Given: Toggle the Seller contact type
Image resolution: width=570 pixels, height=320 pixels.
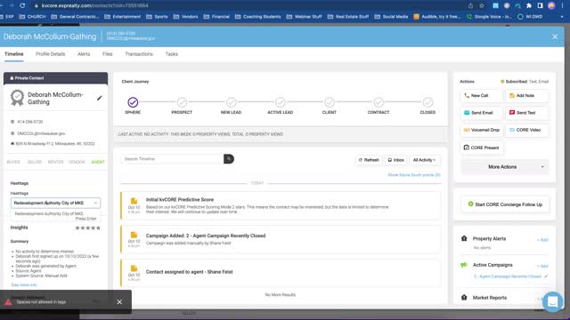Looking at the screenshot, I should [x=35, y=162].
